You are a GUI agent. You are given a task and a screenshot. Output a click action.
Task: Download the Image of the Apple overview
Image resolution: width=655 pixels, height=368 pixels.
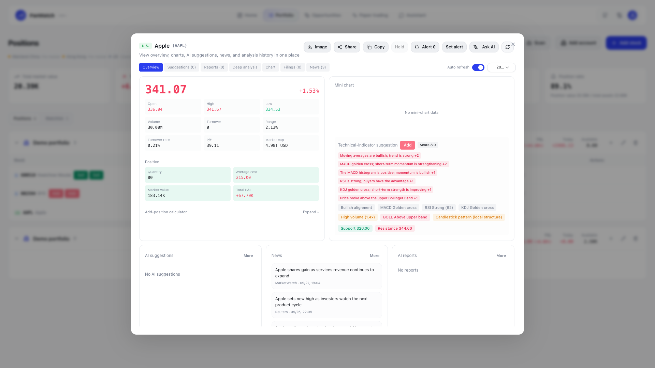tap(317, 47)
